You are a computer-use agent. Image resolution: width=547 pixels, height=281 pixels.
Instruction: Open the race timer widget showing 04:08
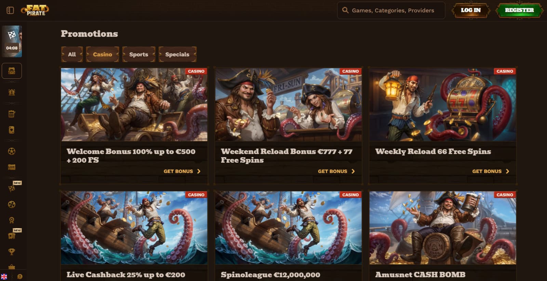pos(12,41)
